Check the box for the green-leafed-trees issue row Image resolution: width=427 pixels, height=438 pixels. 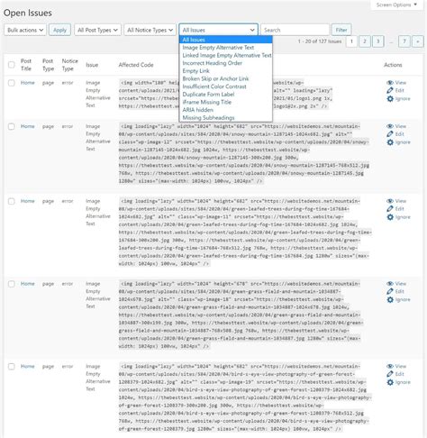(12, 201)
